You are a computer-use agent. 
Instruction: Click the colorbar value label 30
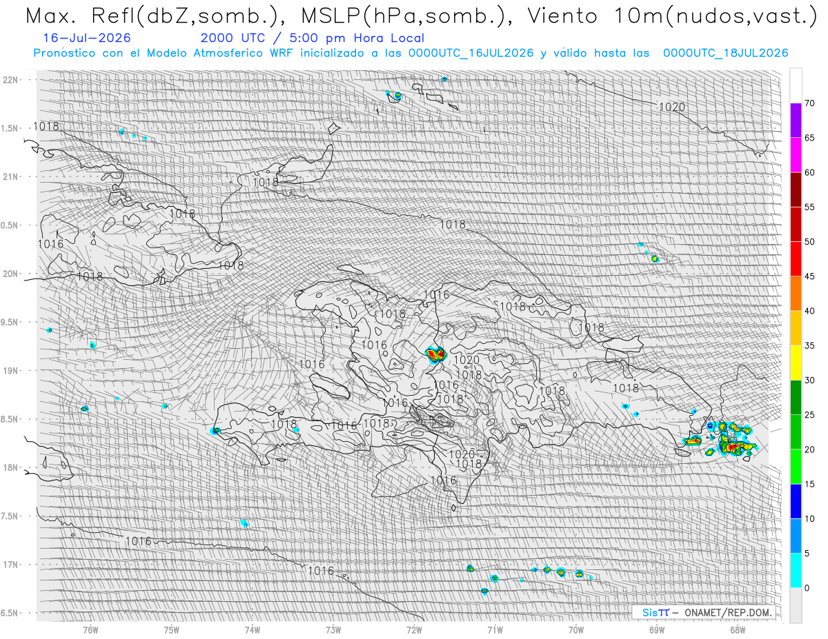[810, 381]
